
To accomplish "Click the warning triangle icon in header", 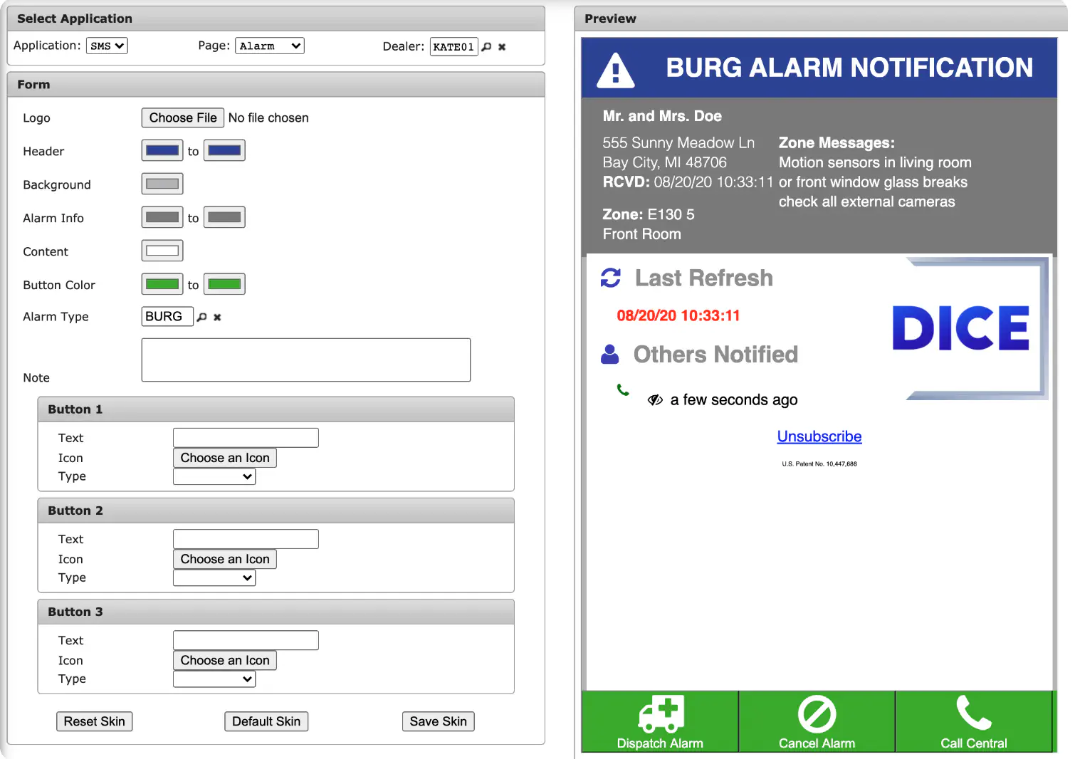I will pyautogui.click(x=616, y=70).
